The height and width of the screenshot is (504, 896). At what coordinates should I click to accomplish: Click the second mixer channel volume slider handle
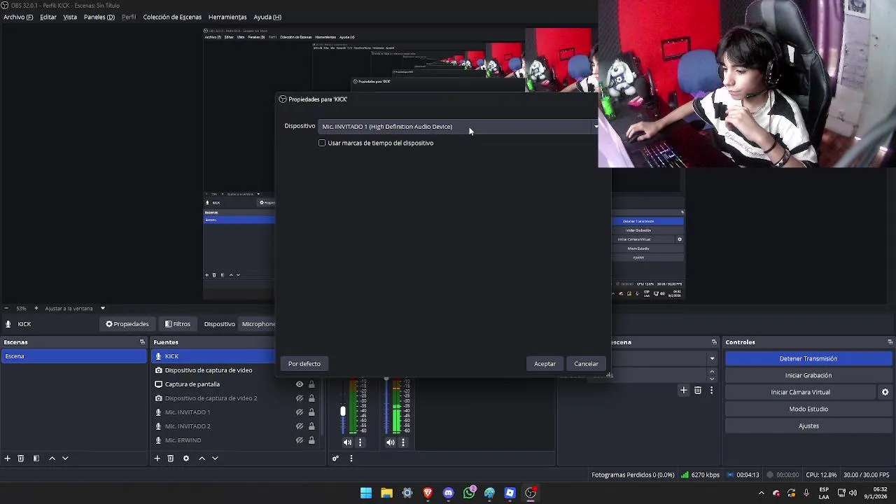[386, 379]
